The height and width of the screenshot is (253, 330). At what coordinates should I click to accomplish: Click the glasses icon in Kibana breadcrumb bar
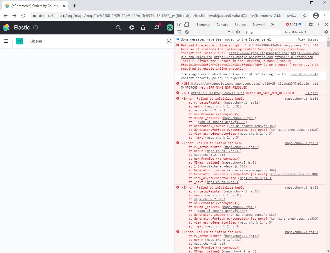[x=169, y=41]
